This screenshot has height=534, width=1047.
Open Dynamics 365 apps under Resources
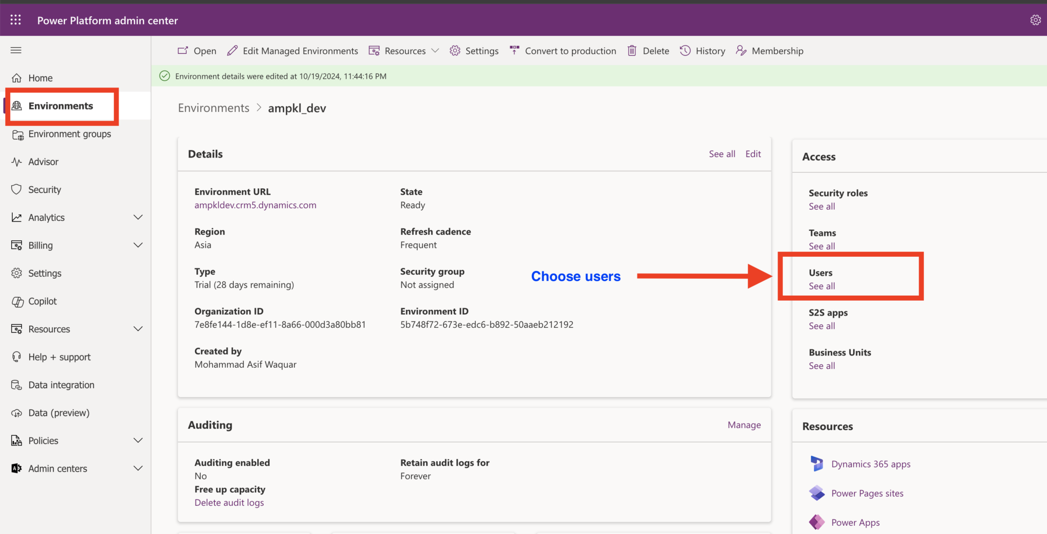coord(870,464)
